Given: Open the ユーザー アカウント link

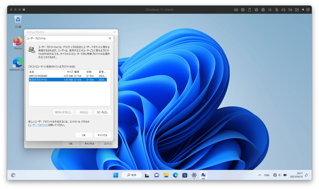Looking at the screenshot, I should click(38, 125).
